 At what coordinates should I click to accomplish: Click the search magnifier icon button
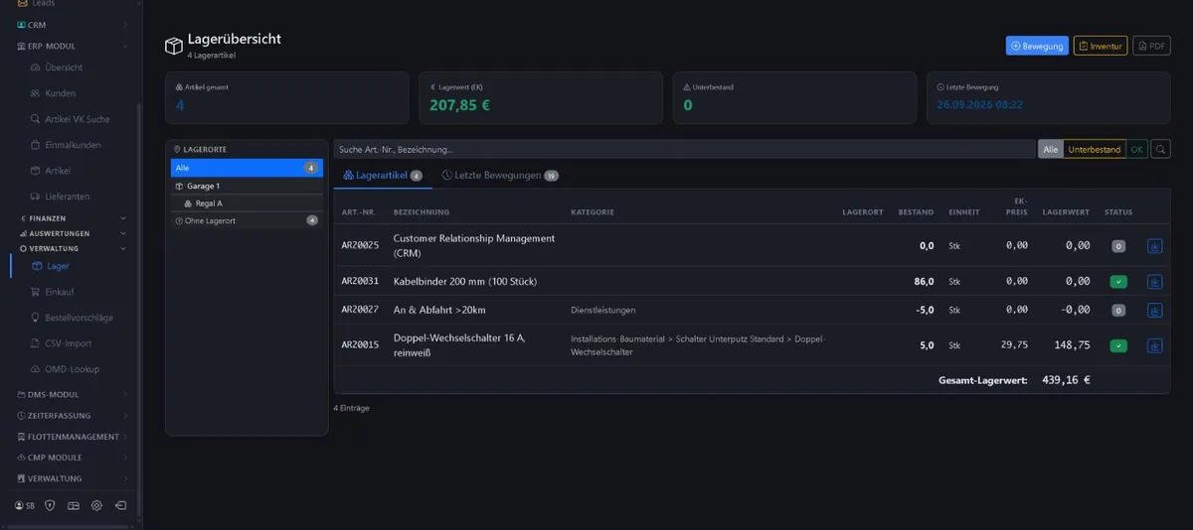pyautogui.click(x=1159, y=149)
